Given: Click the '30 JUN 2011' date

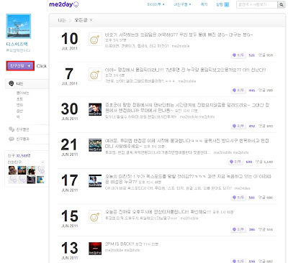Looking at the screenshot, I should pos(70,111).
